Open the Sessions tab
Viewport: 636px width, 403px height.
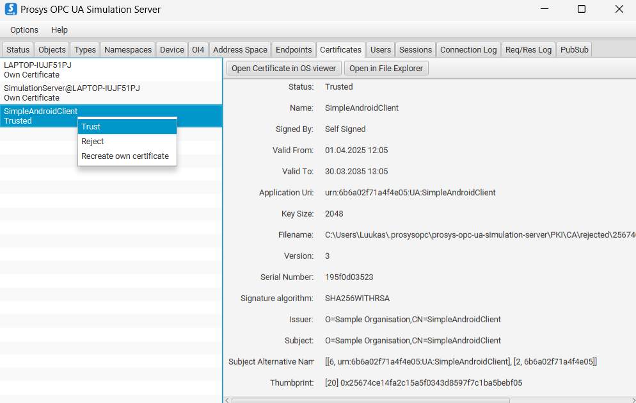(415, 50)
